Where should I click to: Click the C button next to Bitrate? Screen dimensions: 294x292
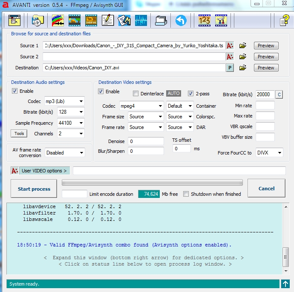[279, 94]
